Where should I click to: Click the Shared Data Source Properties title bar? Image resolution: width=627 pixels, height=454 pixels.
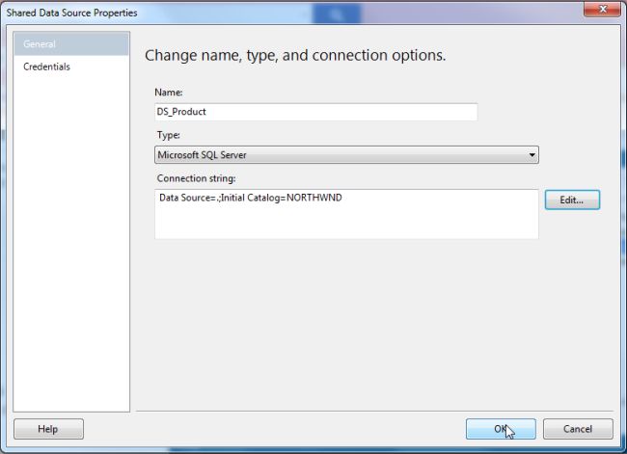[x=280, y=13]
